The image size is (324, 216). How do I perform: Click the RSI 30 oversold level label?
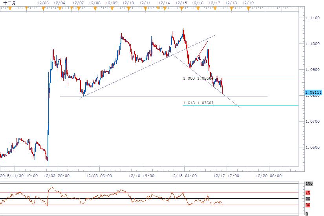(x=308, y=205)
